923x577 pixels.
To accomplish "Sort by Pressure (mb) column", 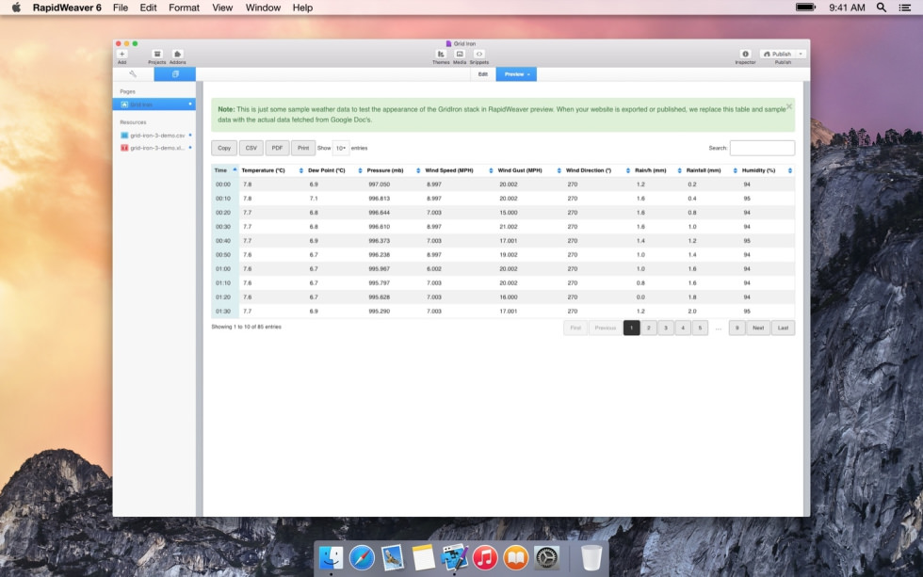I will click(394, 170).
